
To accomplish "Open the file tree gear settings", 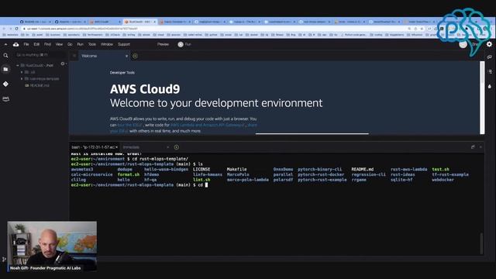I will click(x=63, y=64).
